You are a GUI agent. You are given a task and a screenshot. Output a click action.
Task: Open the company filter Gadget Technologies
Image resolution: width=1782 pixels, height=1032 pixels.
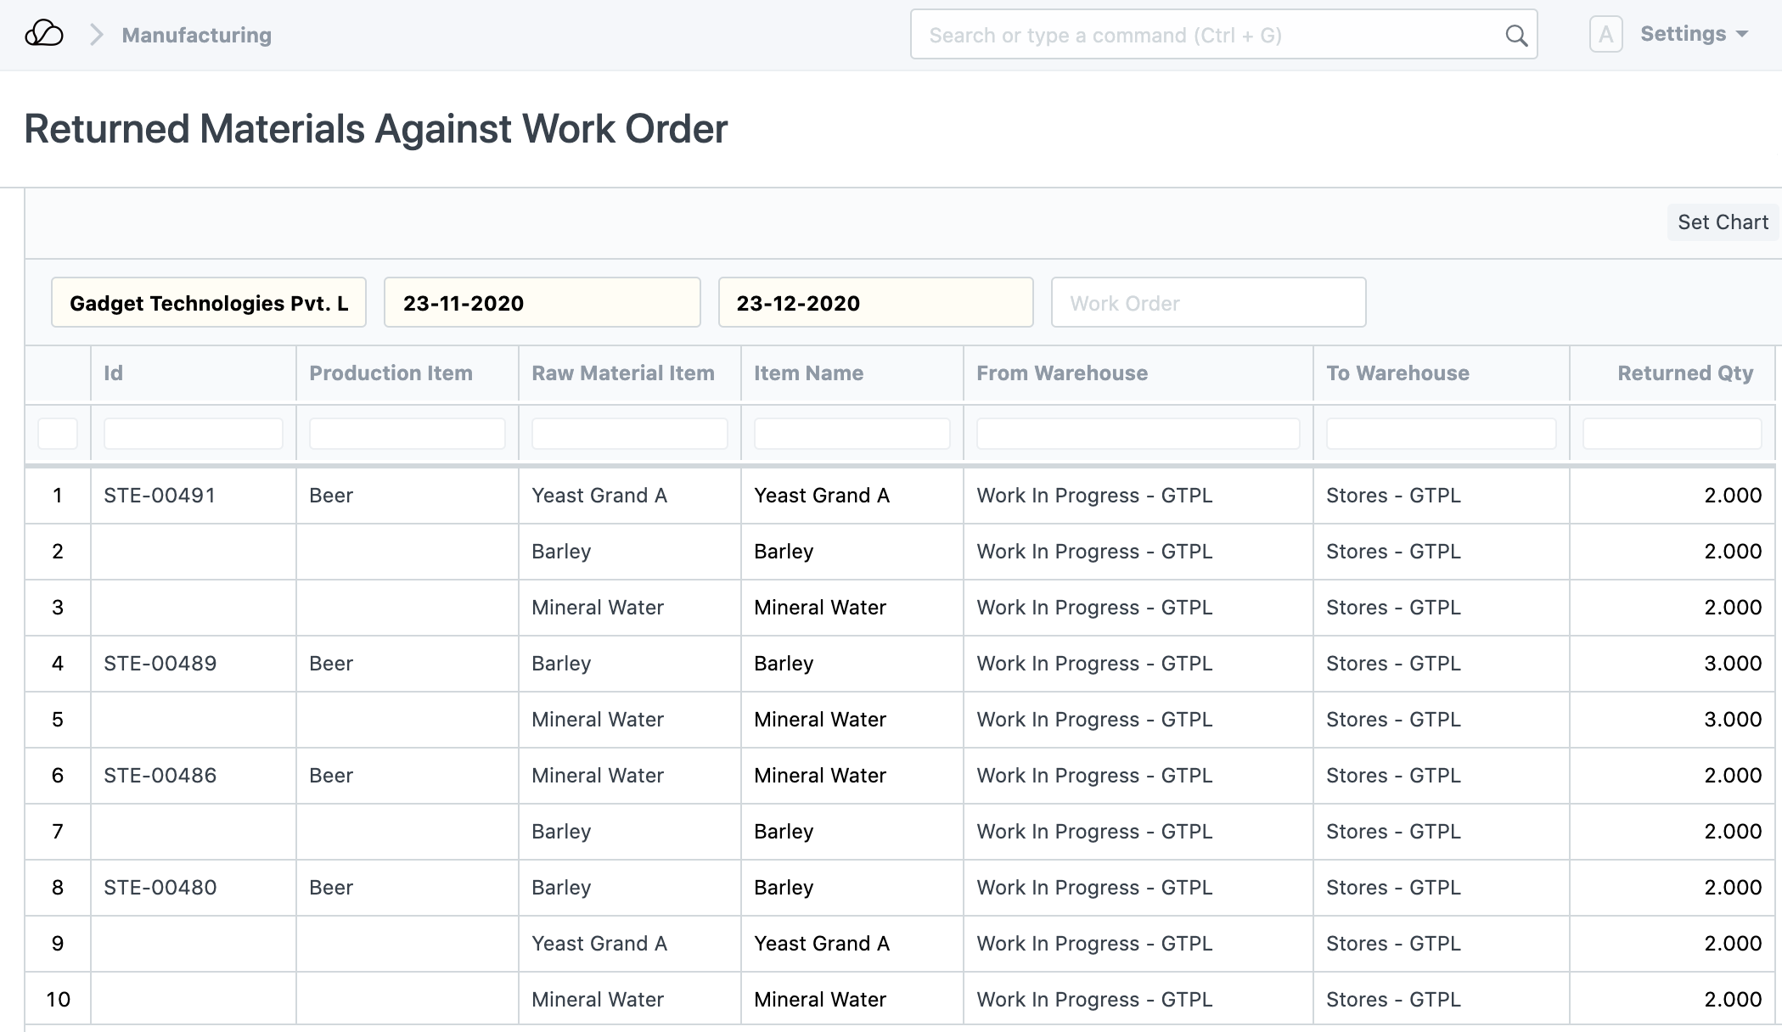pyautogui.click(x=209, y=303)
